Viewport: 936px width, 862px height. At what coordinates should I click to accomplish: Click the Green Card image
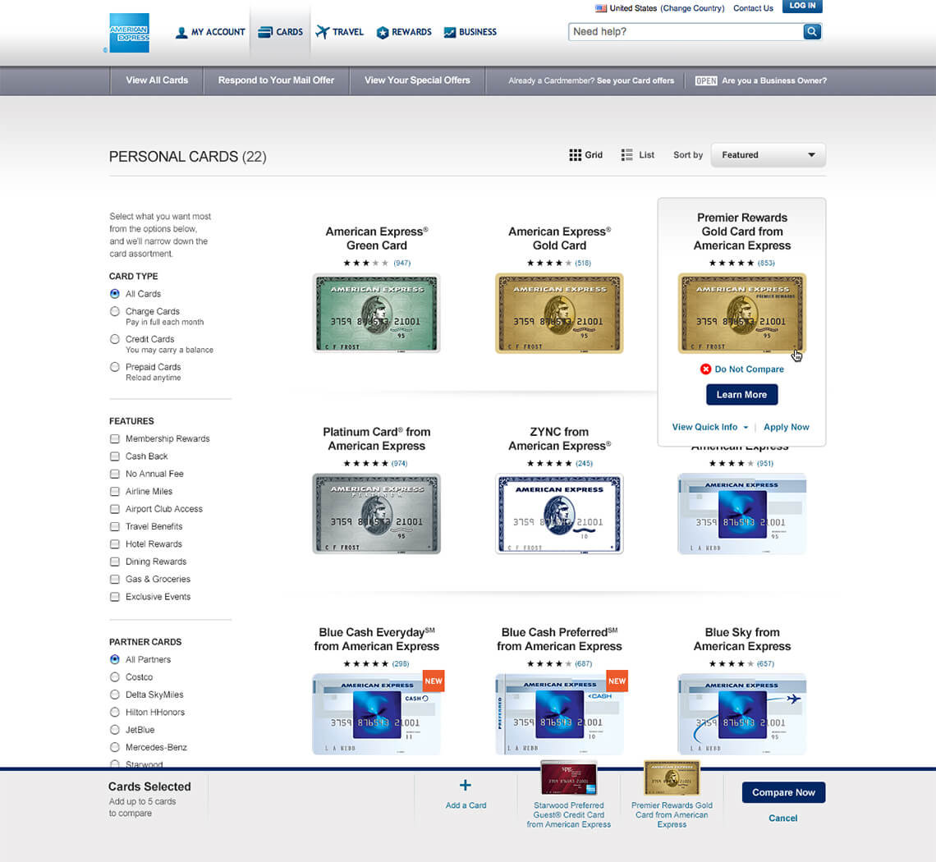[x=377, y=314]
